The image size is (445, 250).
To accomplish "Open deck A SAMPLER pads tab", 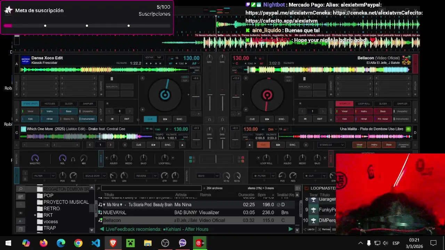I will pyautogui.click(x=88, y=103).
